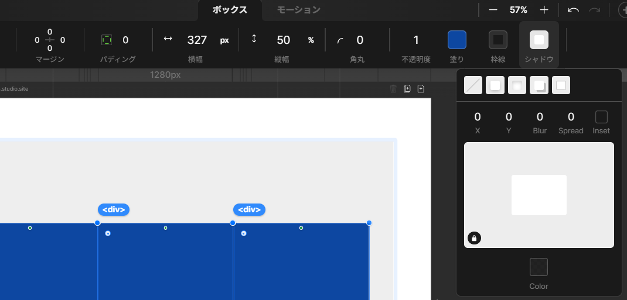Edit the shadow Y value
The image size is (627, 300).
(x=509, y=117)
